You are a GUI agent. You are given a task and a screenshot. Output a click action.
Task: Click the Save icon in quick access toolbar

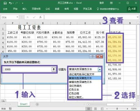tap(5, 3)
